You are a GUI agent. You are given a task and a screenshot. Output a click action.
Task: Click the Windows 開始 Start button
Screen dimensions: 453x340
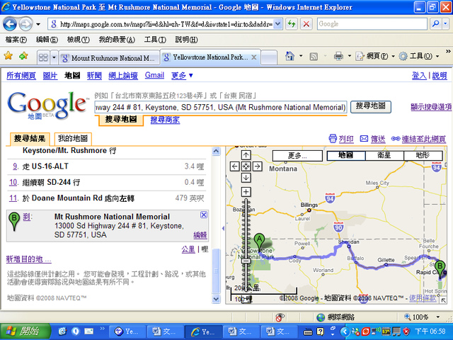(x=25, y=331)
